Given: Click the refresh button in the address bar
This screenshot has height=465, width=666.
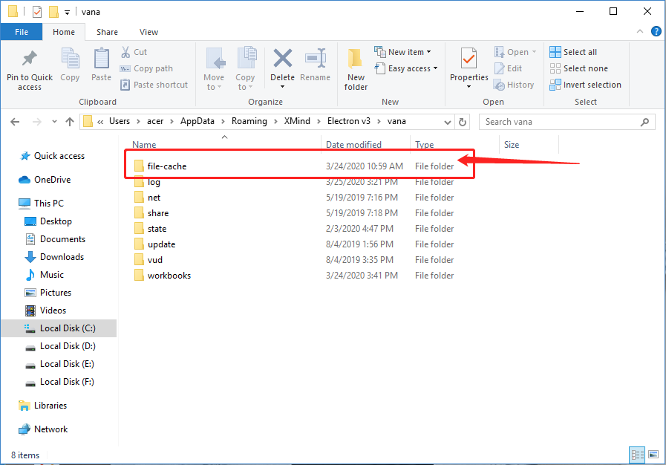Looking at the screenshot, I should pos(461,121).
